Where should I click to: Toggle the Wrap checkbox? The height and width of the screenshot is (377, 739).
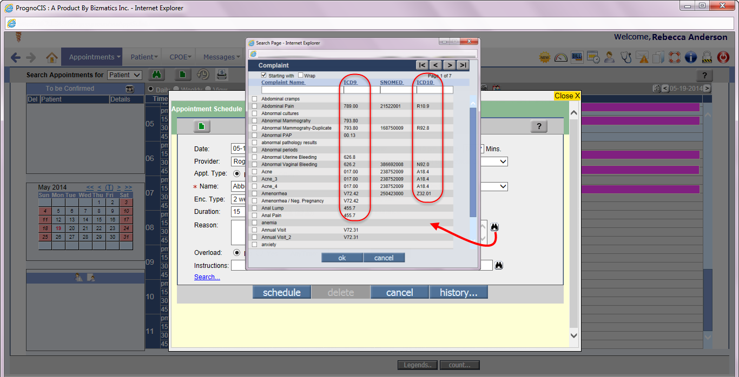[x=300, y=76]
